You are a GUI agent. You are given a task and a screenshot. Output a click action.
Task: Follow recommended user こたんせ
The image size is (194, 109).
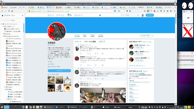(139, 61)
